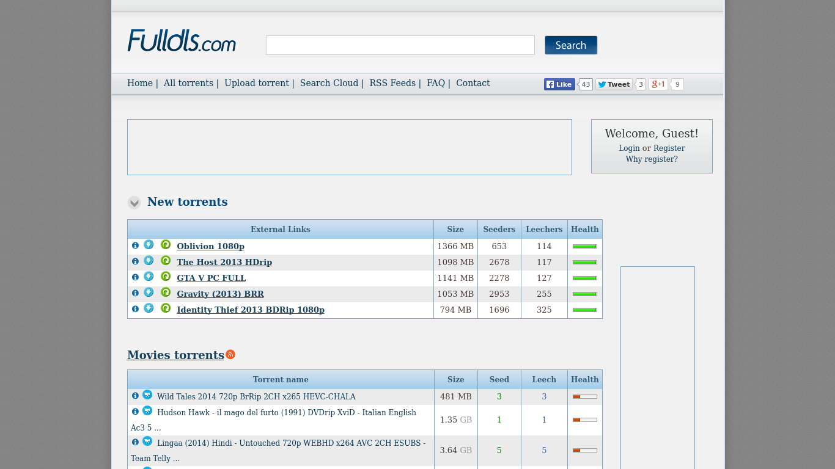Click the Google plus count 9
Screen dimensions: 835x469
pos(677,84)
